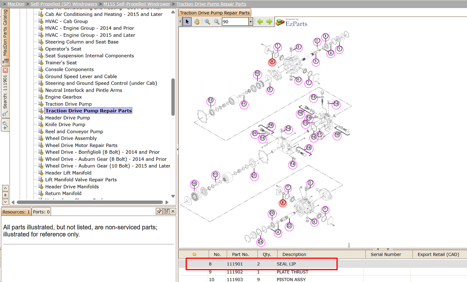Go to previous diagram with green left arrow

coord(260,22)
